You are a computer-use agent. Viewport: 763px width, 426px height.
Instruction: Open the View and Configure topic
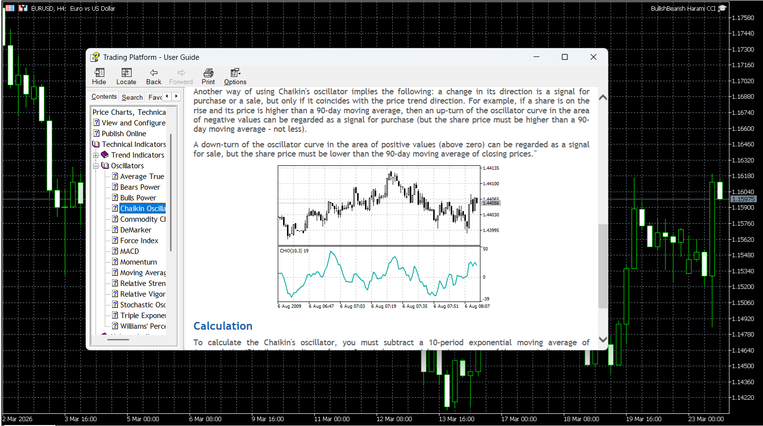click(x=130, y=123)
